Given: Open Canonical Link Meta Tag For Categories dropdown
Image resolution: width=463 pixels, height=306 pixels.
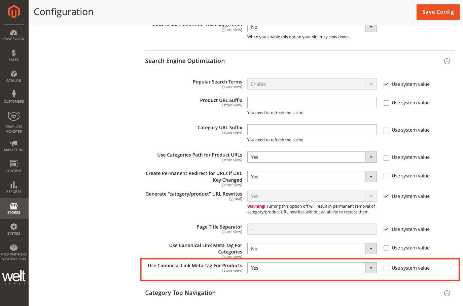Looking at the screenshot, I should coord(312,249).
